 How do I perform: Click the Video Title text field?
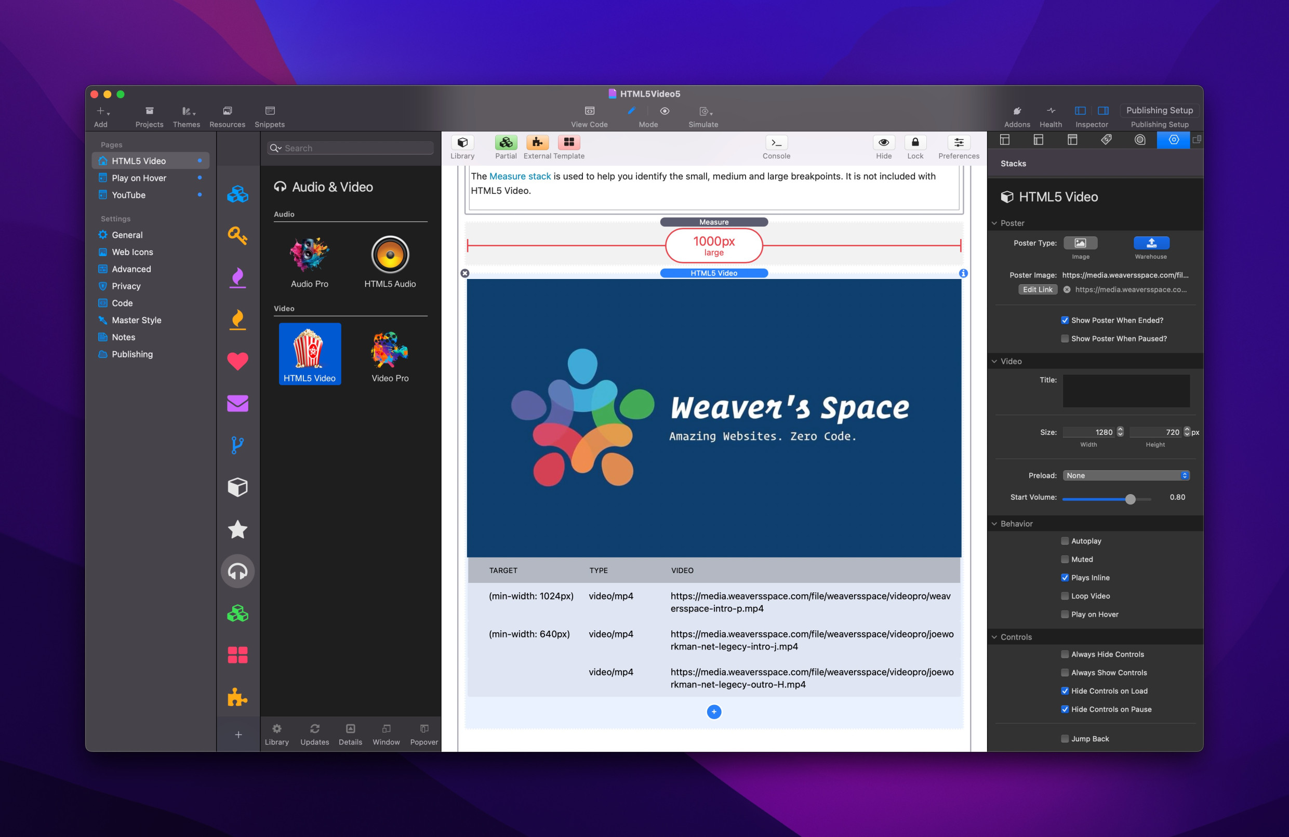click(1126, 391)
